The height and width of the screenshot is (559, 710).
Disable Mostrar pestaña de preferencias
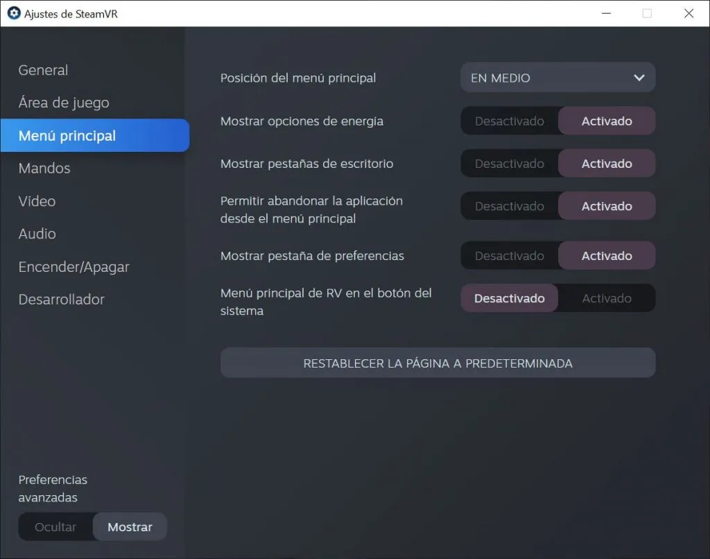(510, 256)
